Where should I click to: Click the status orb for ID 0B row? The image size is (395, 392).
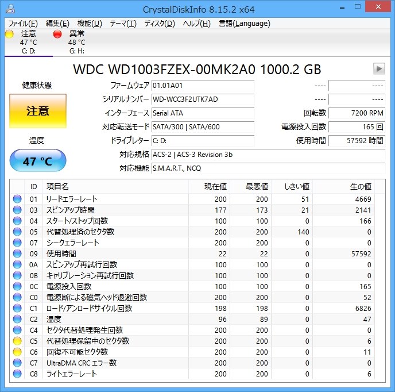pos(17,275)
